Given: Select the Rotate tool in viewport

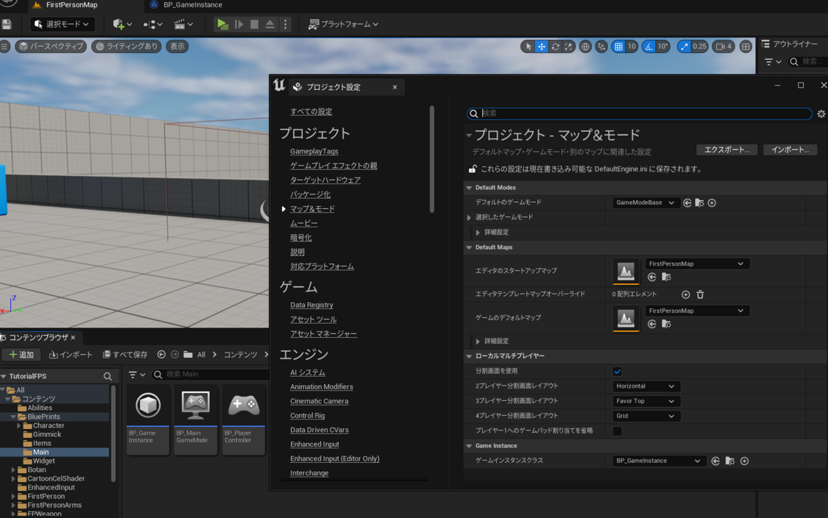Looking at the screenshot, I should [555, 46].
